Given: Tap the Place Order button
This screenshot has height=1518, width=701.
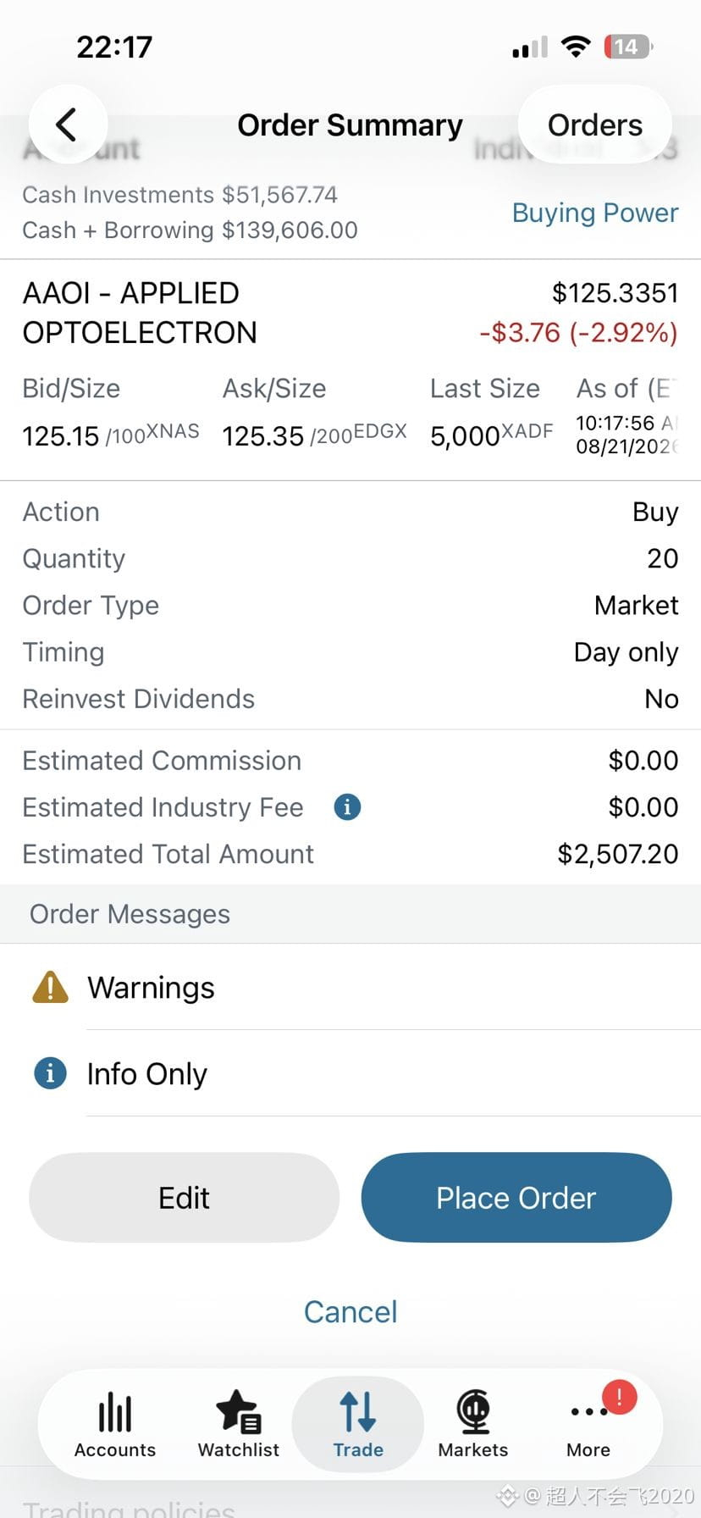Looking at the screenshot, I should (x=516, y=1198).
